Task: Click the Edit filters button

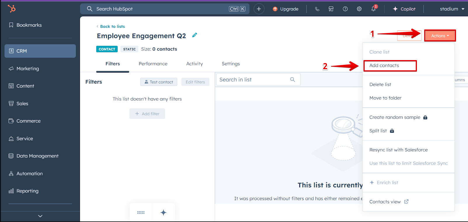Action: pyautogui.click(x=195, y=82)
